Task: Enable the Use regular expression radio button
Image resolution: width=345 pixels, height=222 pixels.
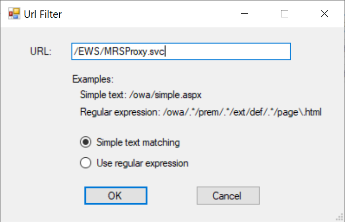Action: click(85, 163)
